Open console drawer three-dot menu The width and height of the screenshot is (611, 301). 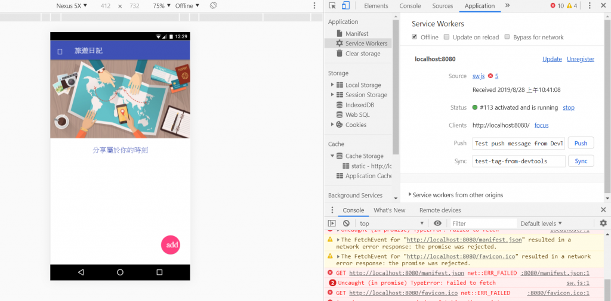click(x=332, y=210)
